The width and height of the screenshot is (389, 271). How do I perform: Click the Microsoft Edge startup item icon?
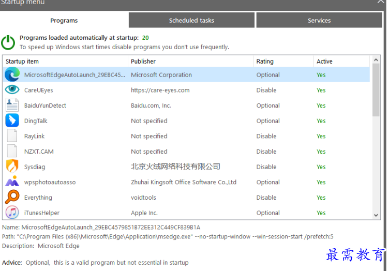tap(12, 74)
